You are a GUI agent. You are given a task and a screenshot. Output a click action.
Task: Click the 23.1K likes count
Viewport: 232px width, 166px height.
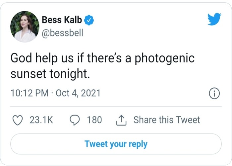click(41, 120)
